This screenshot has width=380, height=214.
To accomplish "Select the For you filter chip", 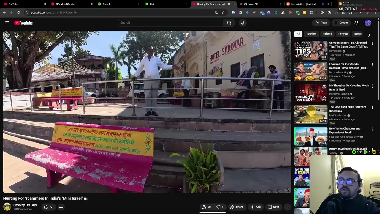I will click(x=343, y=34).
